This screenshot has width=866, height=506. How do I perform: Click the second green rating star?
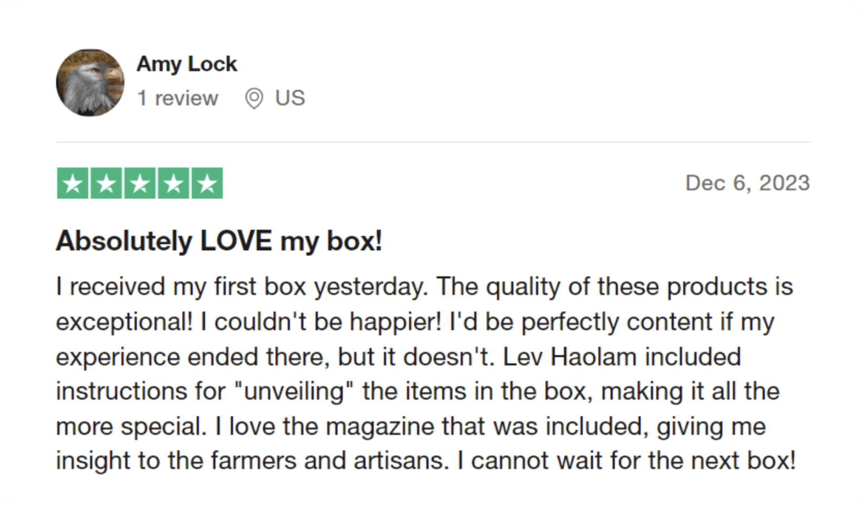pyautogui.click(x=106, y=184)
